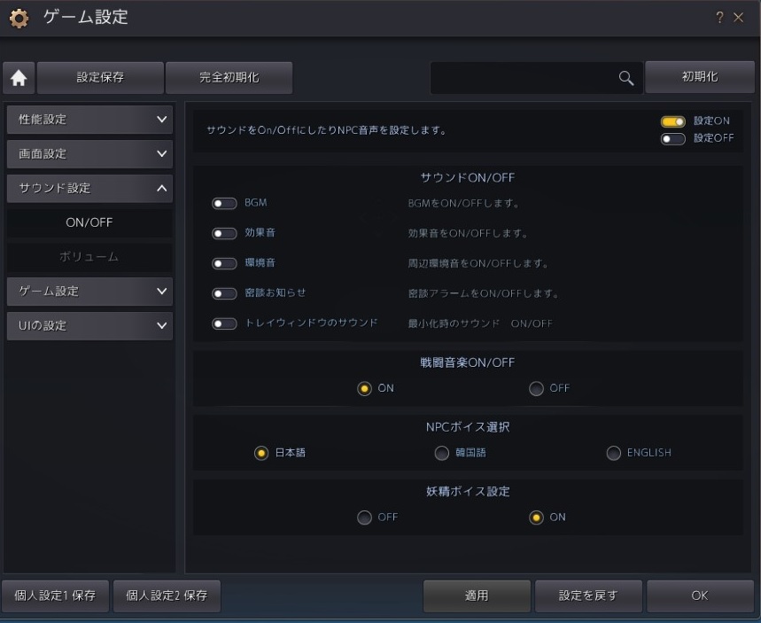Screen dimensions: 761x623
Task: Click the magnifier search icon
Action: pos(626,78)
